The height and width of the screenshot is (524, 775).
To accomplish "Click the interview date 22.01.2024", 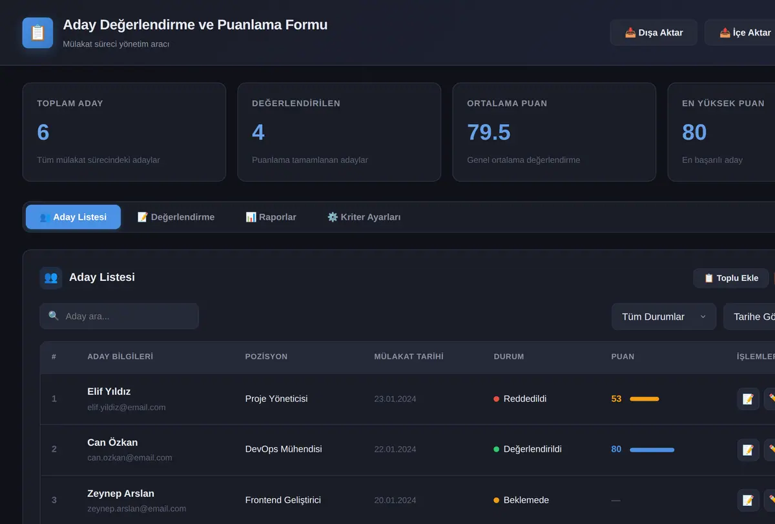I will coord(395,449).
